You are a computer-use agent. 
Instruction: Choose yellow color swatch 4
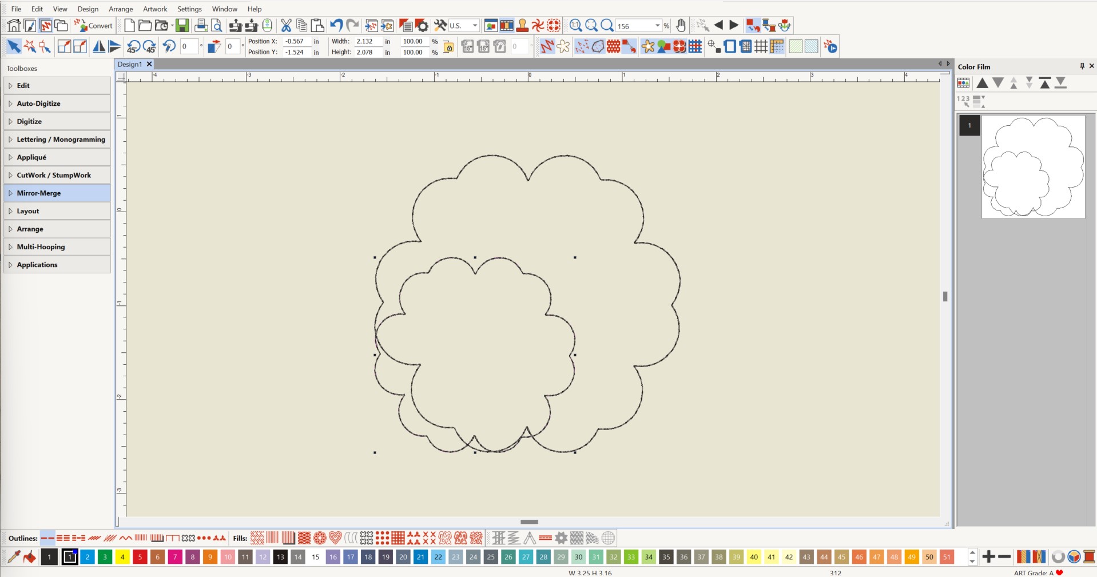tap(122, 556)
